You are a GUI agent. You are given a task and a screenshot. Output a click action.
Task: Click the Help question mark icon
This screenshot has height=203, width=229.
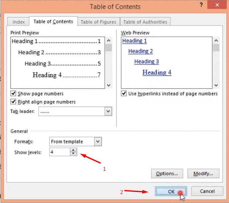click(201, 5)
